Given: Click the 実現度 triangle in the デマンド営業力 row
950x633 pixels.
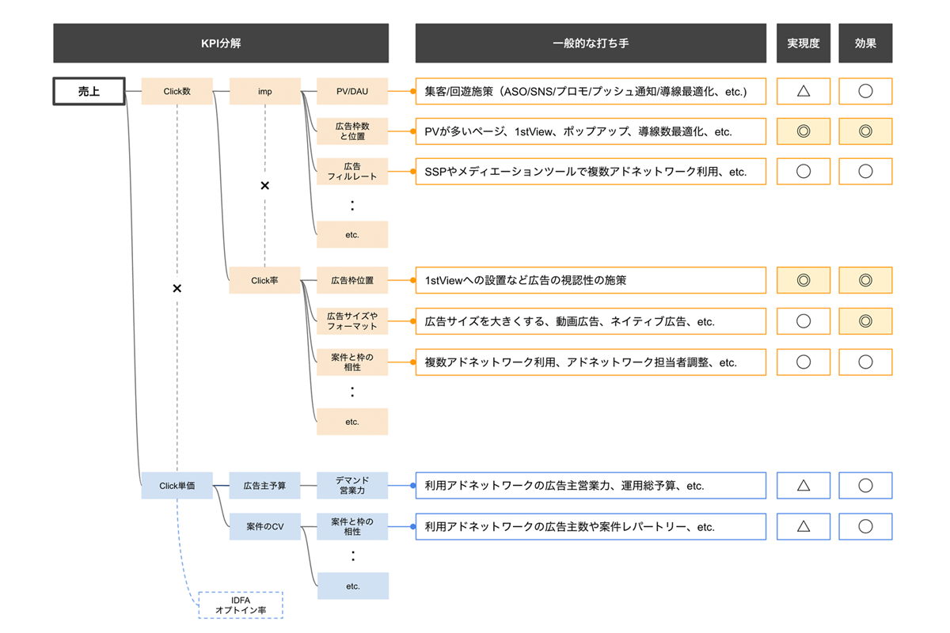Looking at the screenshot, I should [803, 485].
